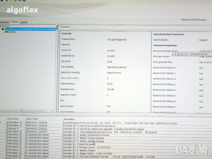Click the green controller icon in tree
212x159 pixels.
point(3,29)
